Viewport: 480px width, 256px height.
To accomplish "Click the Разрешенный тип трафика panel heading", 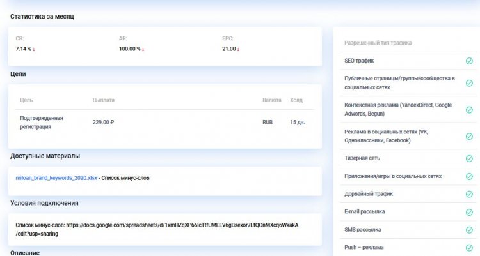I will [378, 43].
